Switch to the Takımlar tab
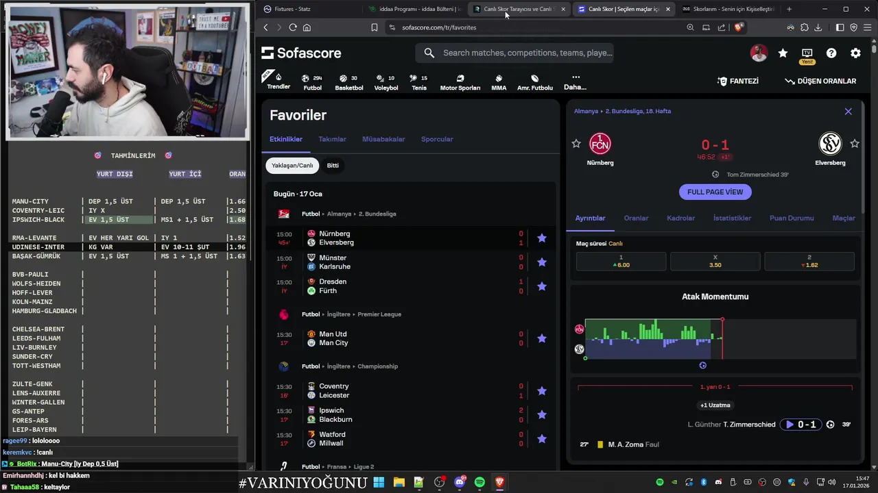Screen dimensions: 878x493 (x=332, y=139)
